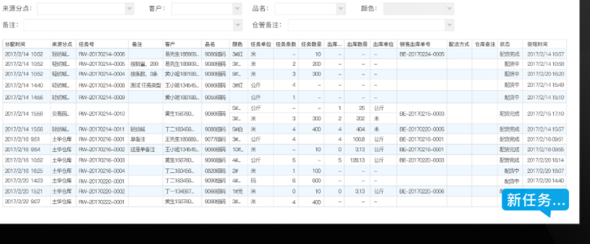Image resolution: width=590 pixels, height=244 pixels.
Task: Click the 600 task quantity cell
Action: pyautogui.click(x=311, y=181)
